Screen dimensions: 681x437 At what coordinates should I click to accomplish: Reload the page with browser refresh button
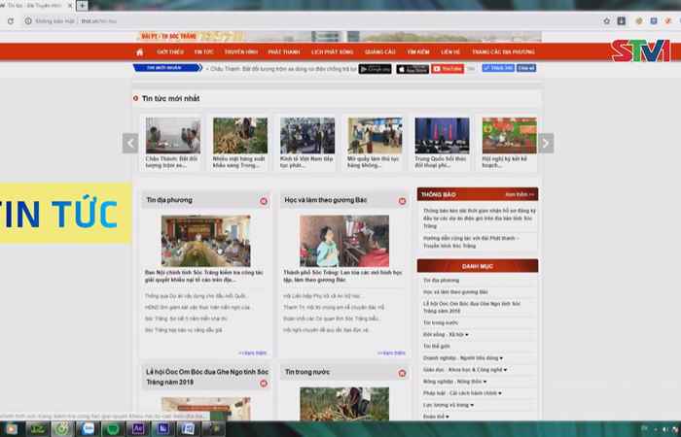click(x=11, y=20)
